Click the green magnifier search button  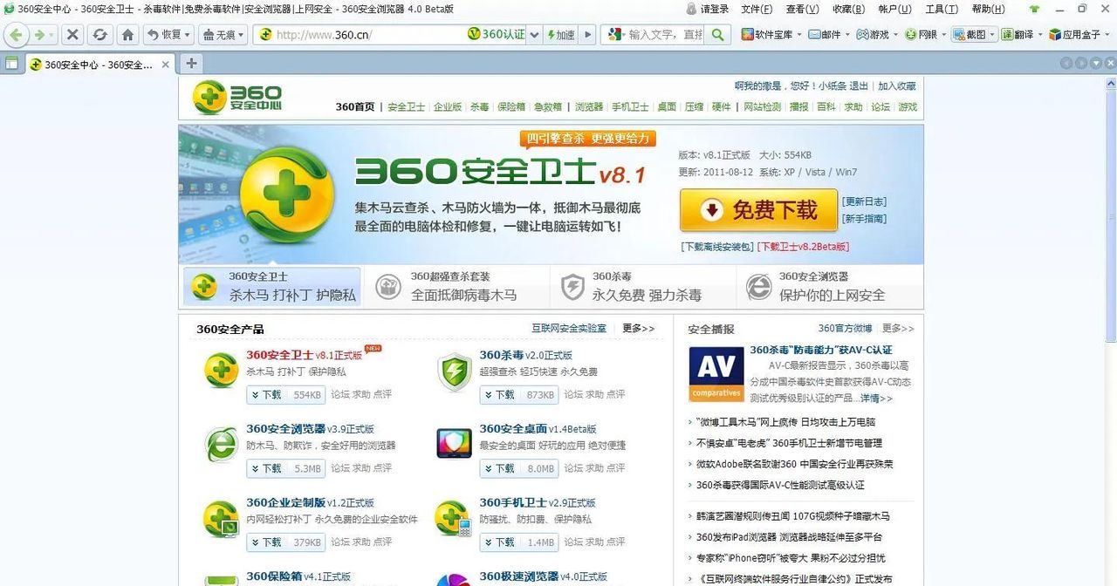tap(717, 35)
